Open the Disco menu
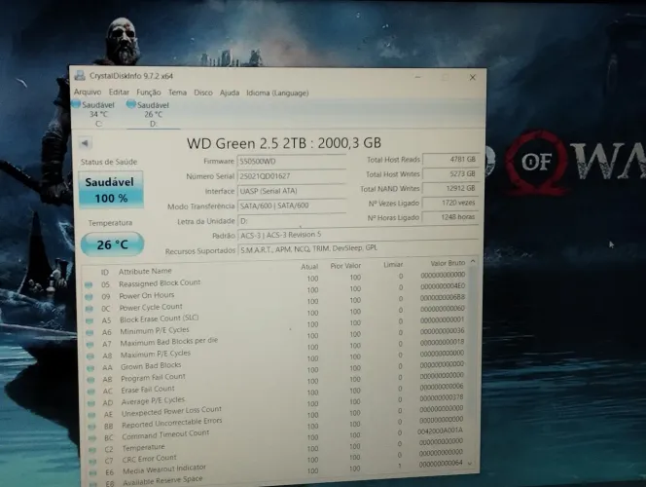Screen dimensions: 646x487 [x=203, y=93]
